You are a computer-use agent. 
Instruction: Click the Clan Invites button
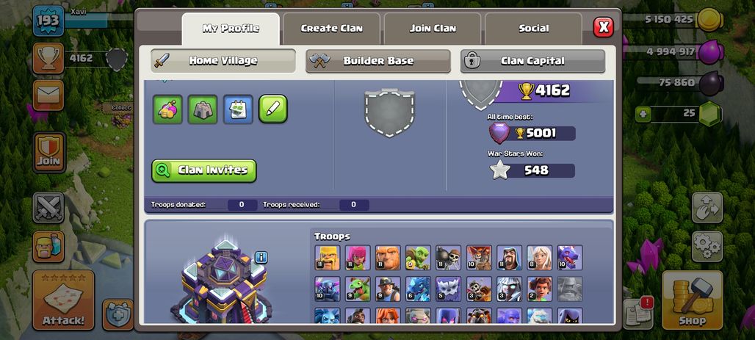(203, 170)
